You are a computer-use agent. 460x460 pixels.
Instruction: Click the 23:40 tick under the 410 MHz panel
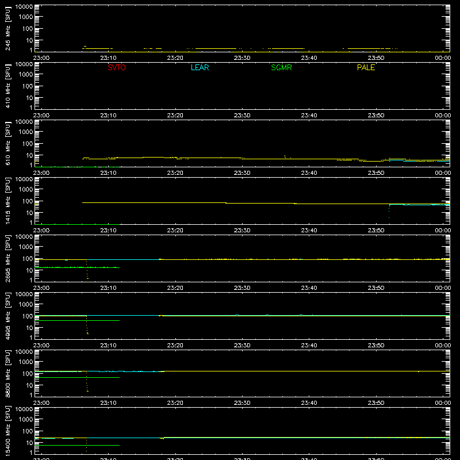[x=309, y=116]
